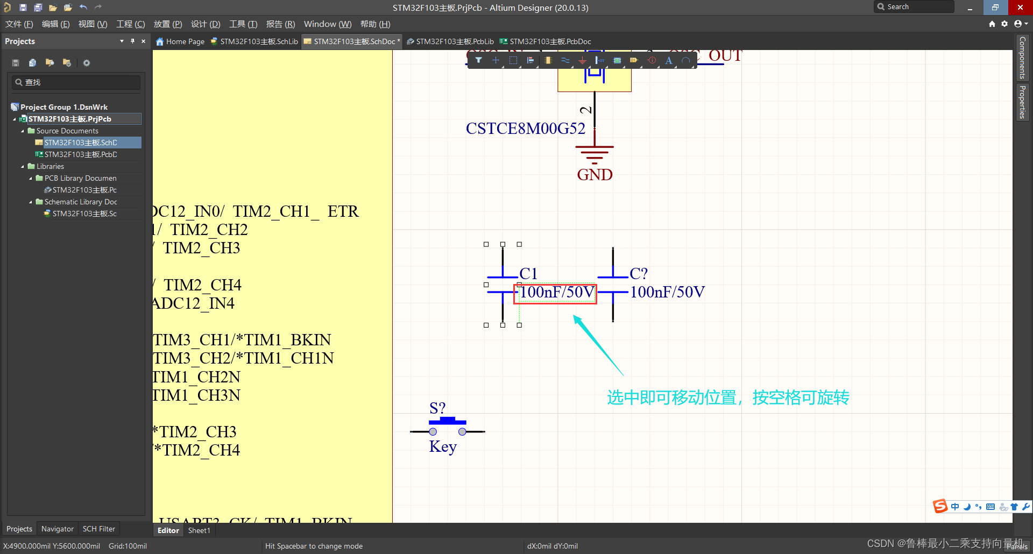Click the Place Part component icon
The image size is (1033, 554).
coord(548,61)
